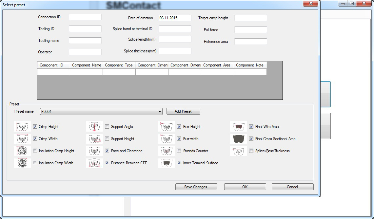
Task: Click the Support Angle diagram icon
Action: click(94, 127)
